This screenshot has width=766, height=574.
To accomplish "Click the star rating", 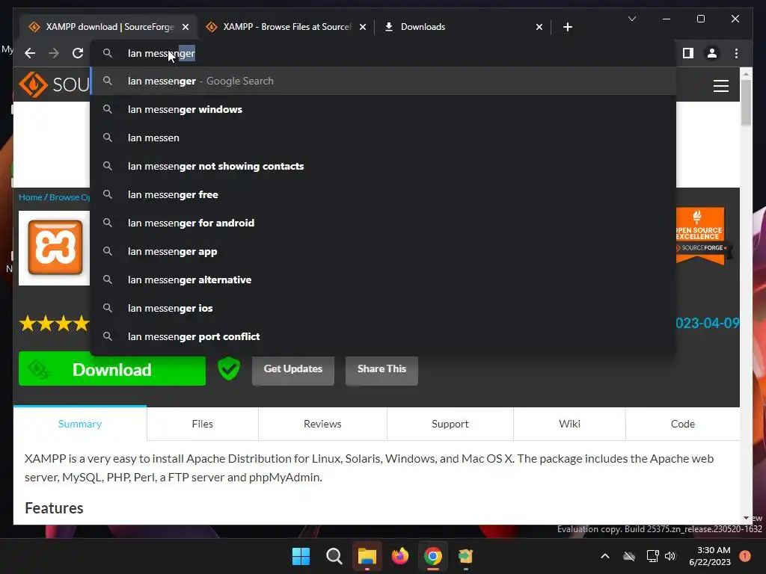I will pyautogui.click(x=54, y=323).
